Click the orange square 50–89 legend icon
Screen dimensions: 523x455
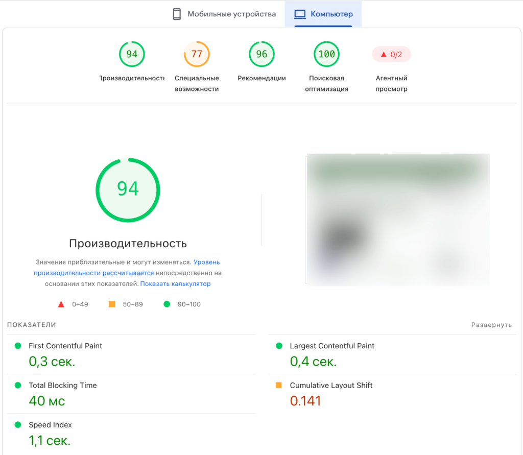[112, 304]
